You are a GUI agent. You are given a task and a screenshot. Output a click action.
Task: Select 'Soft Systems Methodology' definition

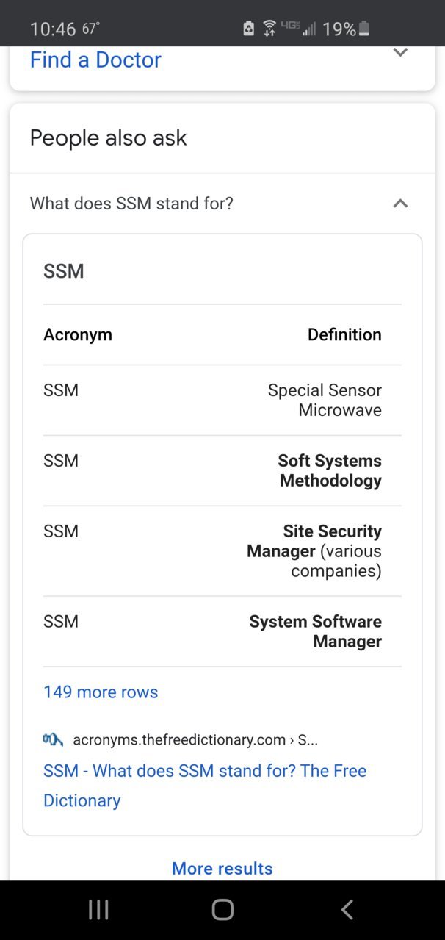[330, 470]
